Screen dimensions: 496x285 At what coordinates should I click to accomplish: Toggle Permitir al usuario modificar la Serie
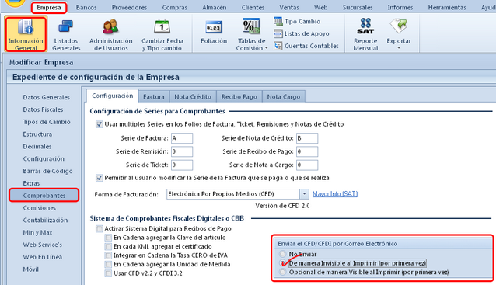click(100, 178)
